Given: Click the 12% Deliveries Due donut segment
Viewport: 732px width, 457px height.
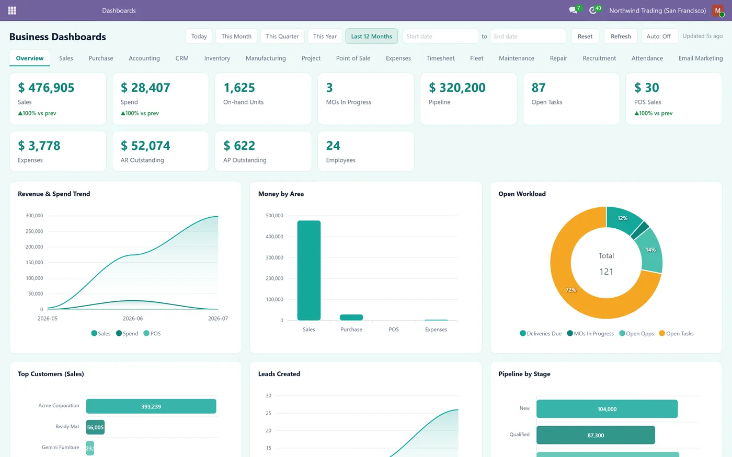Looking at the screenshot, I should point(623,217).
